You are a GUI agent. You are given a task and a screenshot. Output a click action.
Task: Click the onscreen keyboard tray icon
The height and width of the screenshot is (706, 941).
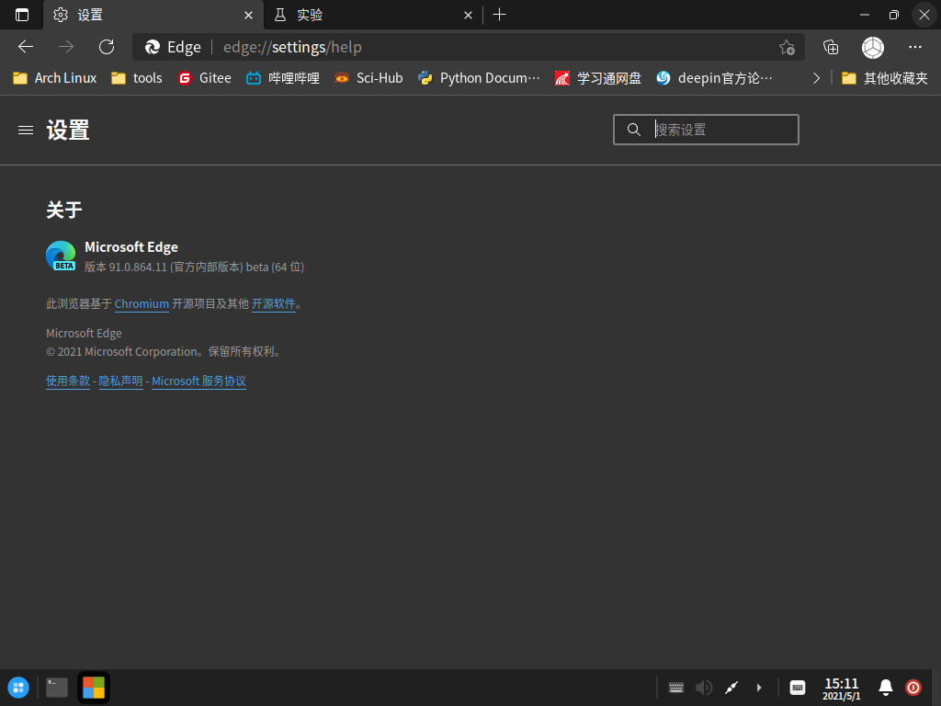tap(676, 688)
